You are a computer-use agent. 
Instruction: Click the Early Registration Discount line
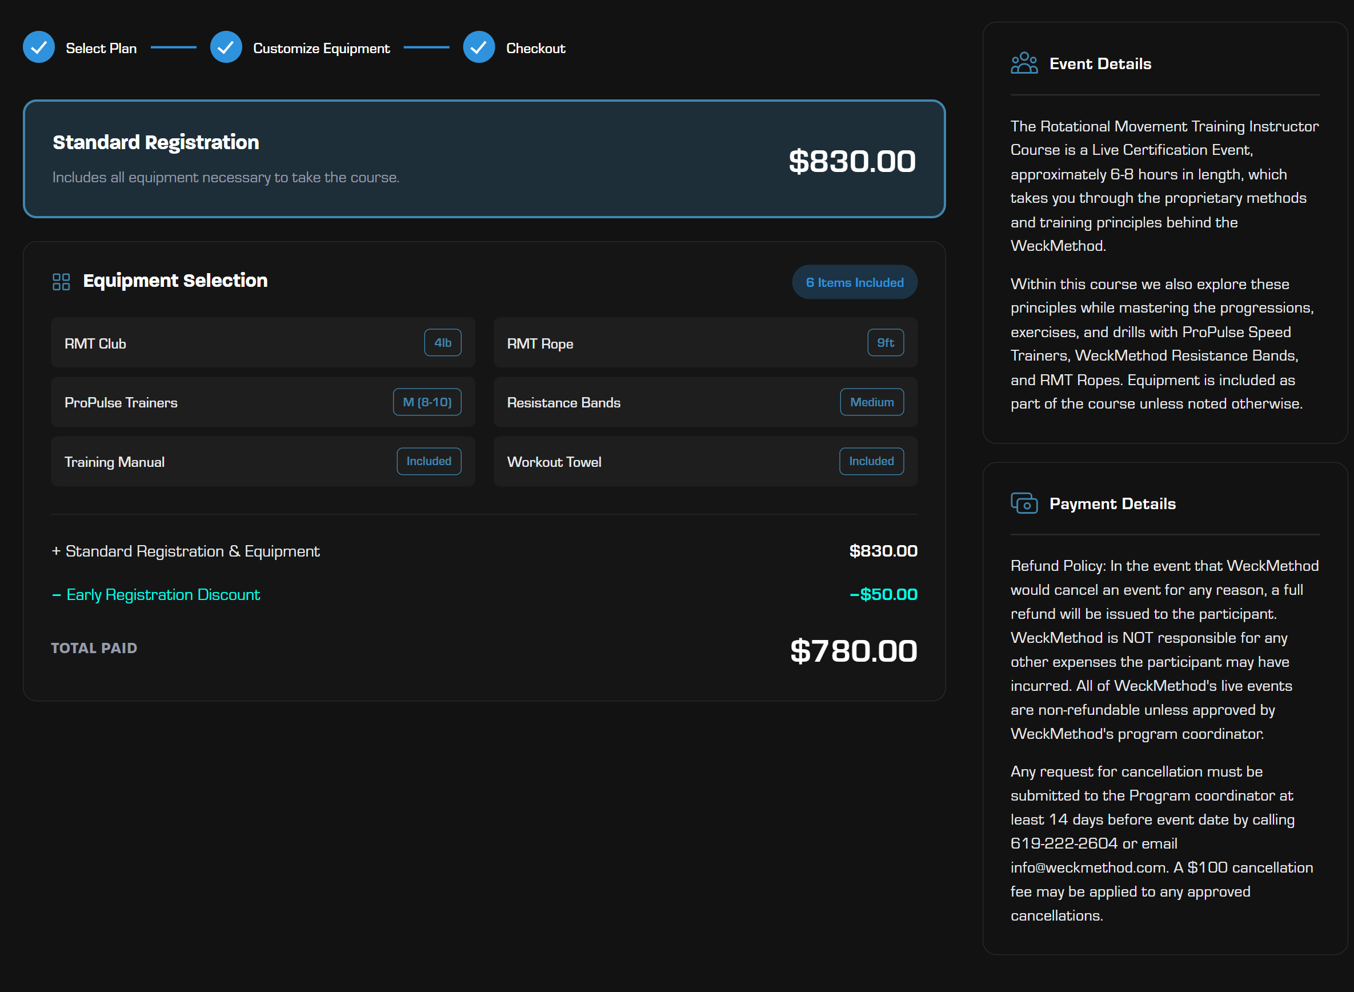(x=163, y=594)
